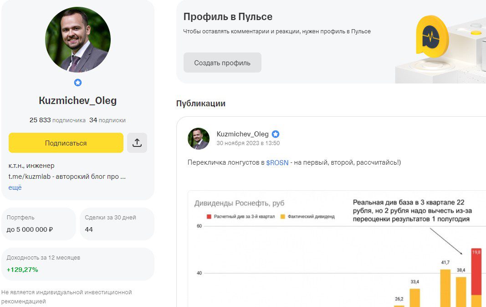Click the small author avatar in post
486x307 pixels.
[x=199, y=139]
